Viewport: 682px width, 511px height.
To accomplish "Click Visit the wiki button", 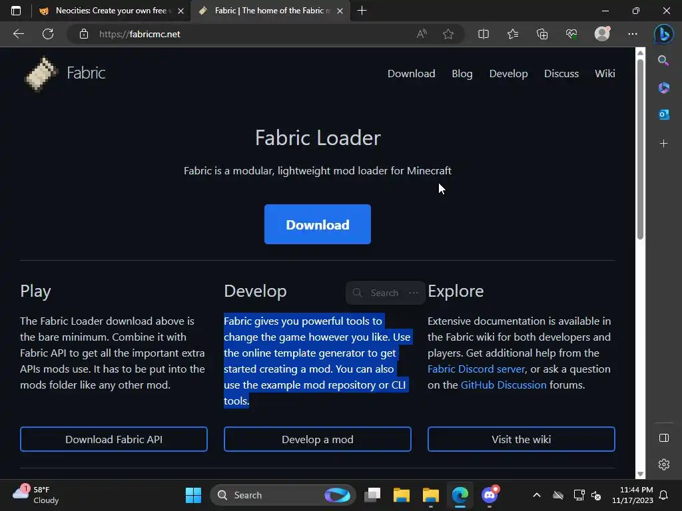I will pyautogui.click(x=521, y=439).
